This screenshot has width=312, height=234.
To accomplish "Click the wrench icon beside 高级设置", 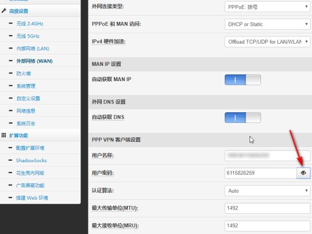I will (x=4, y=11).
